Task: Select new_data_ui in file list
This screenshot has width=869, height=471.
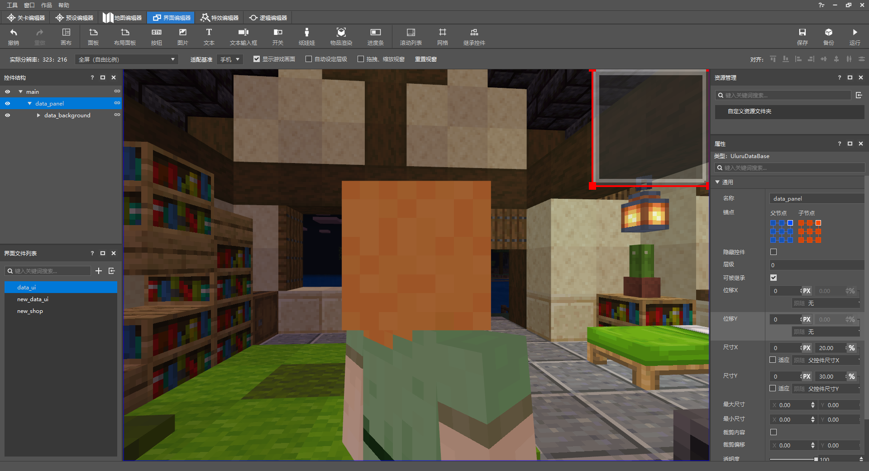Action: [61, 299]
